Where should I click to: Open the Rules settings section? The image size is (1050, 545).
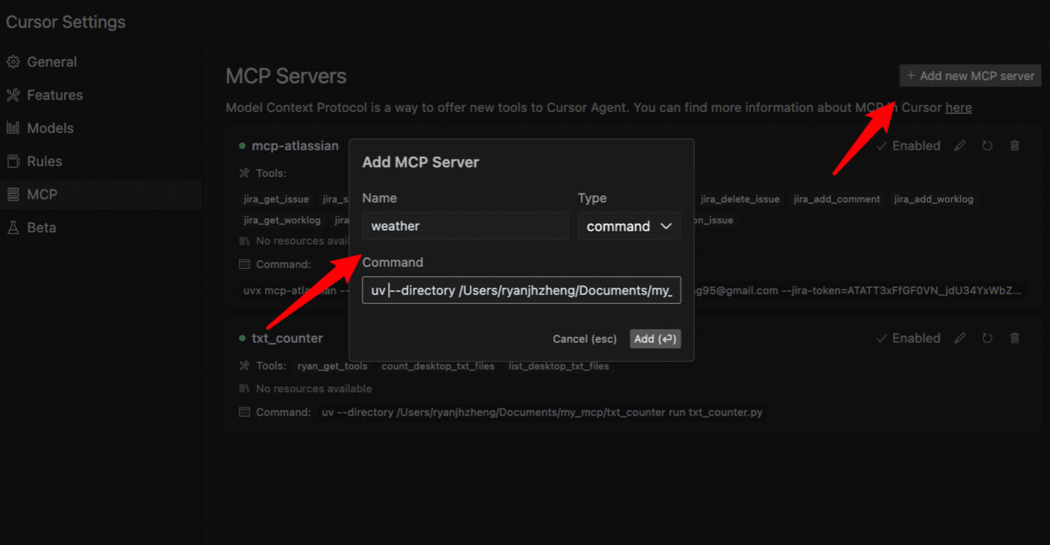(44, 161)
